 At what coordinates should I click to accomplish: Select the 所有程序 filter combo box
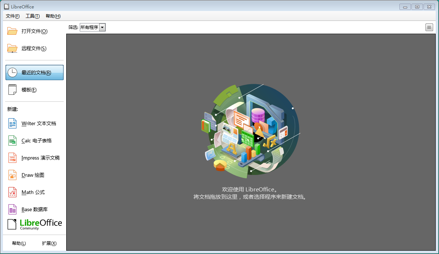[x=89, y=27]
